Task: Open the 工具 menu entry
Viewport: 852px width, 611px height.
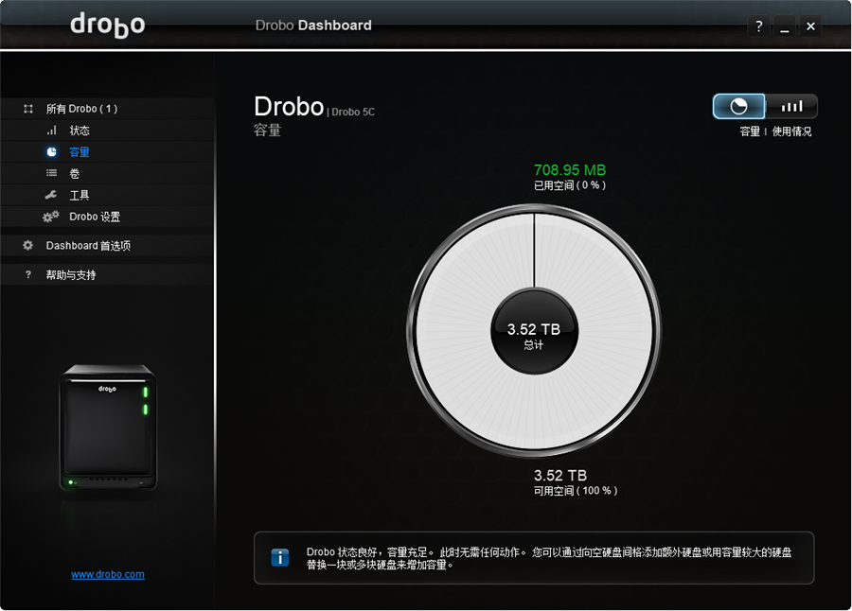Action: tap(80, 196)
